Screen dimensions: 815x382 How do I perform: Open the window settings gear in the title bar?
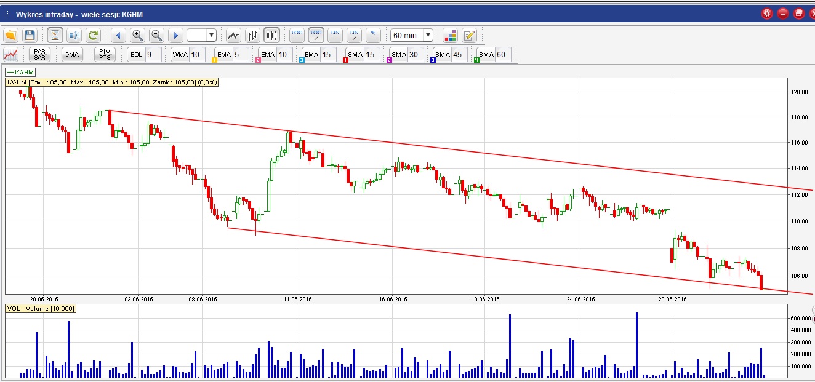(766, 14)
